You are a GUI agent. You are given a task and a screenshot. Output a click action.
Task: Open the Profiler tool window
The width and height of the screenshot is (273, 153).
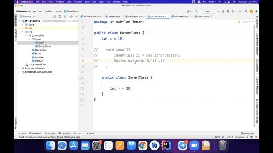coord(50,133)
